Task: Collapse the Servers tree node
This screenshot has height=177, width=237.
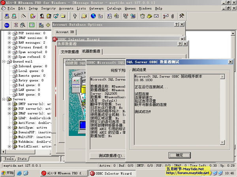Action: [4, 100]
